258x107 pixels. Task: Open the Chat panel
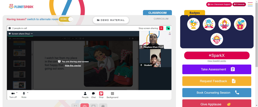coord(93,95)
